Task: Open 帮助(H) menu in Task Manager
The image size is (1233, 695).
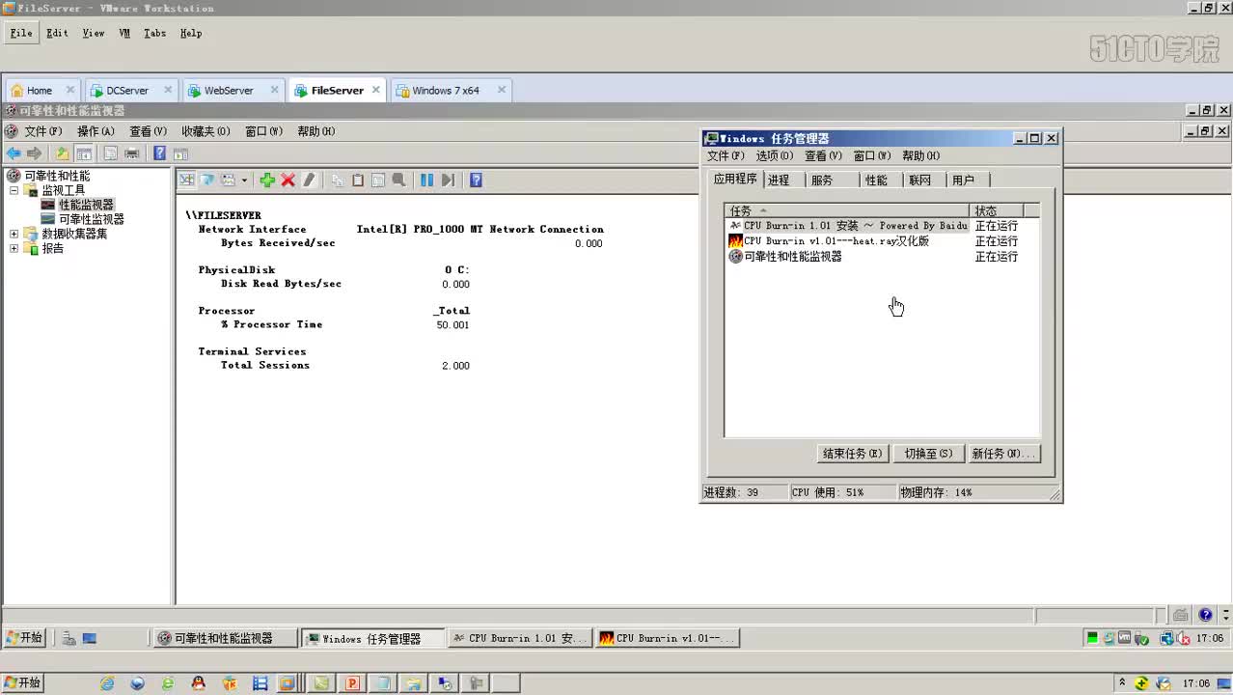Action: [920, 155]
